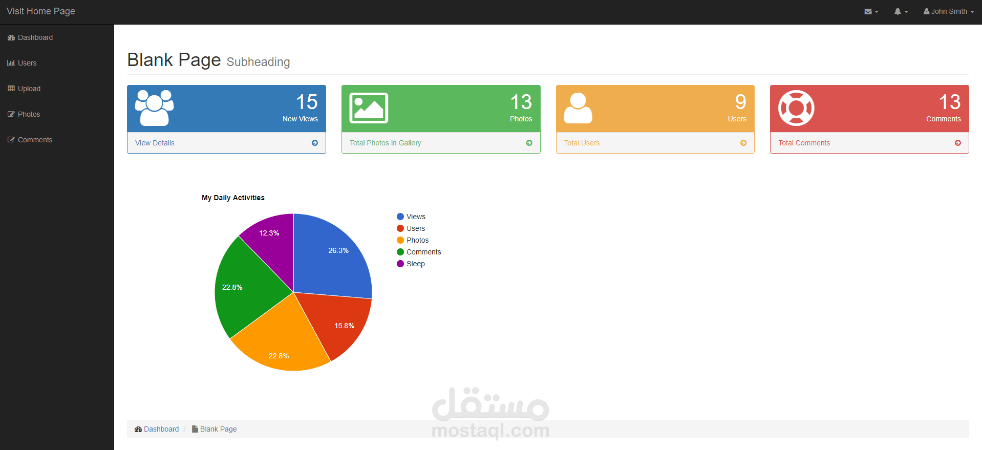
Task: Open the bell notifications dropdown
Action: tap(901, 11)
